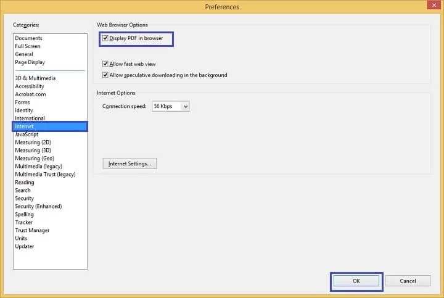Select the 3D & Multimedia category
Viewport: 444px width, 298px height.
(x=35, y=78)
